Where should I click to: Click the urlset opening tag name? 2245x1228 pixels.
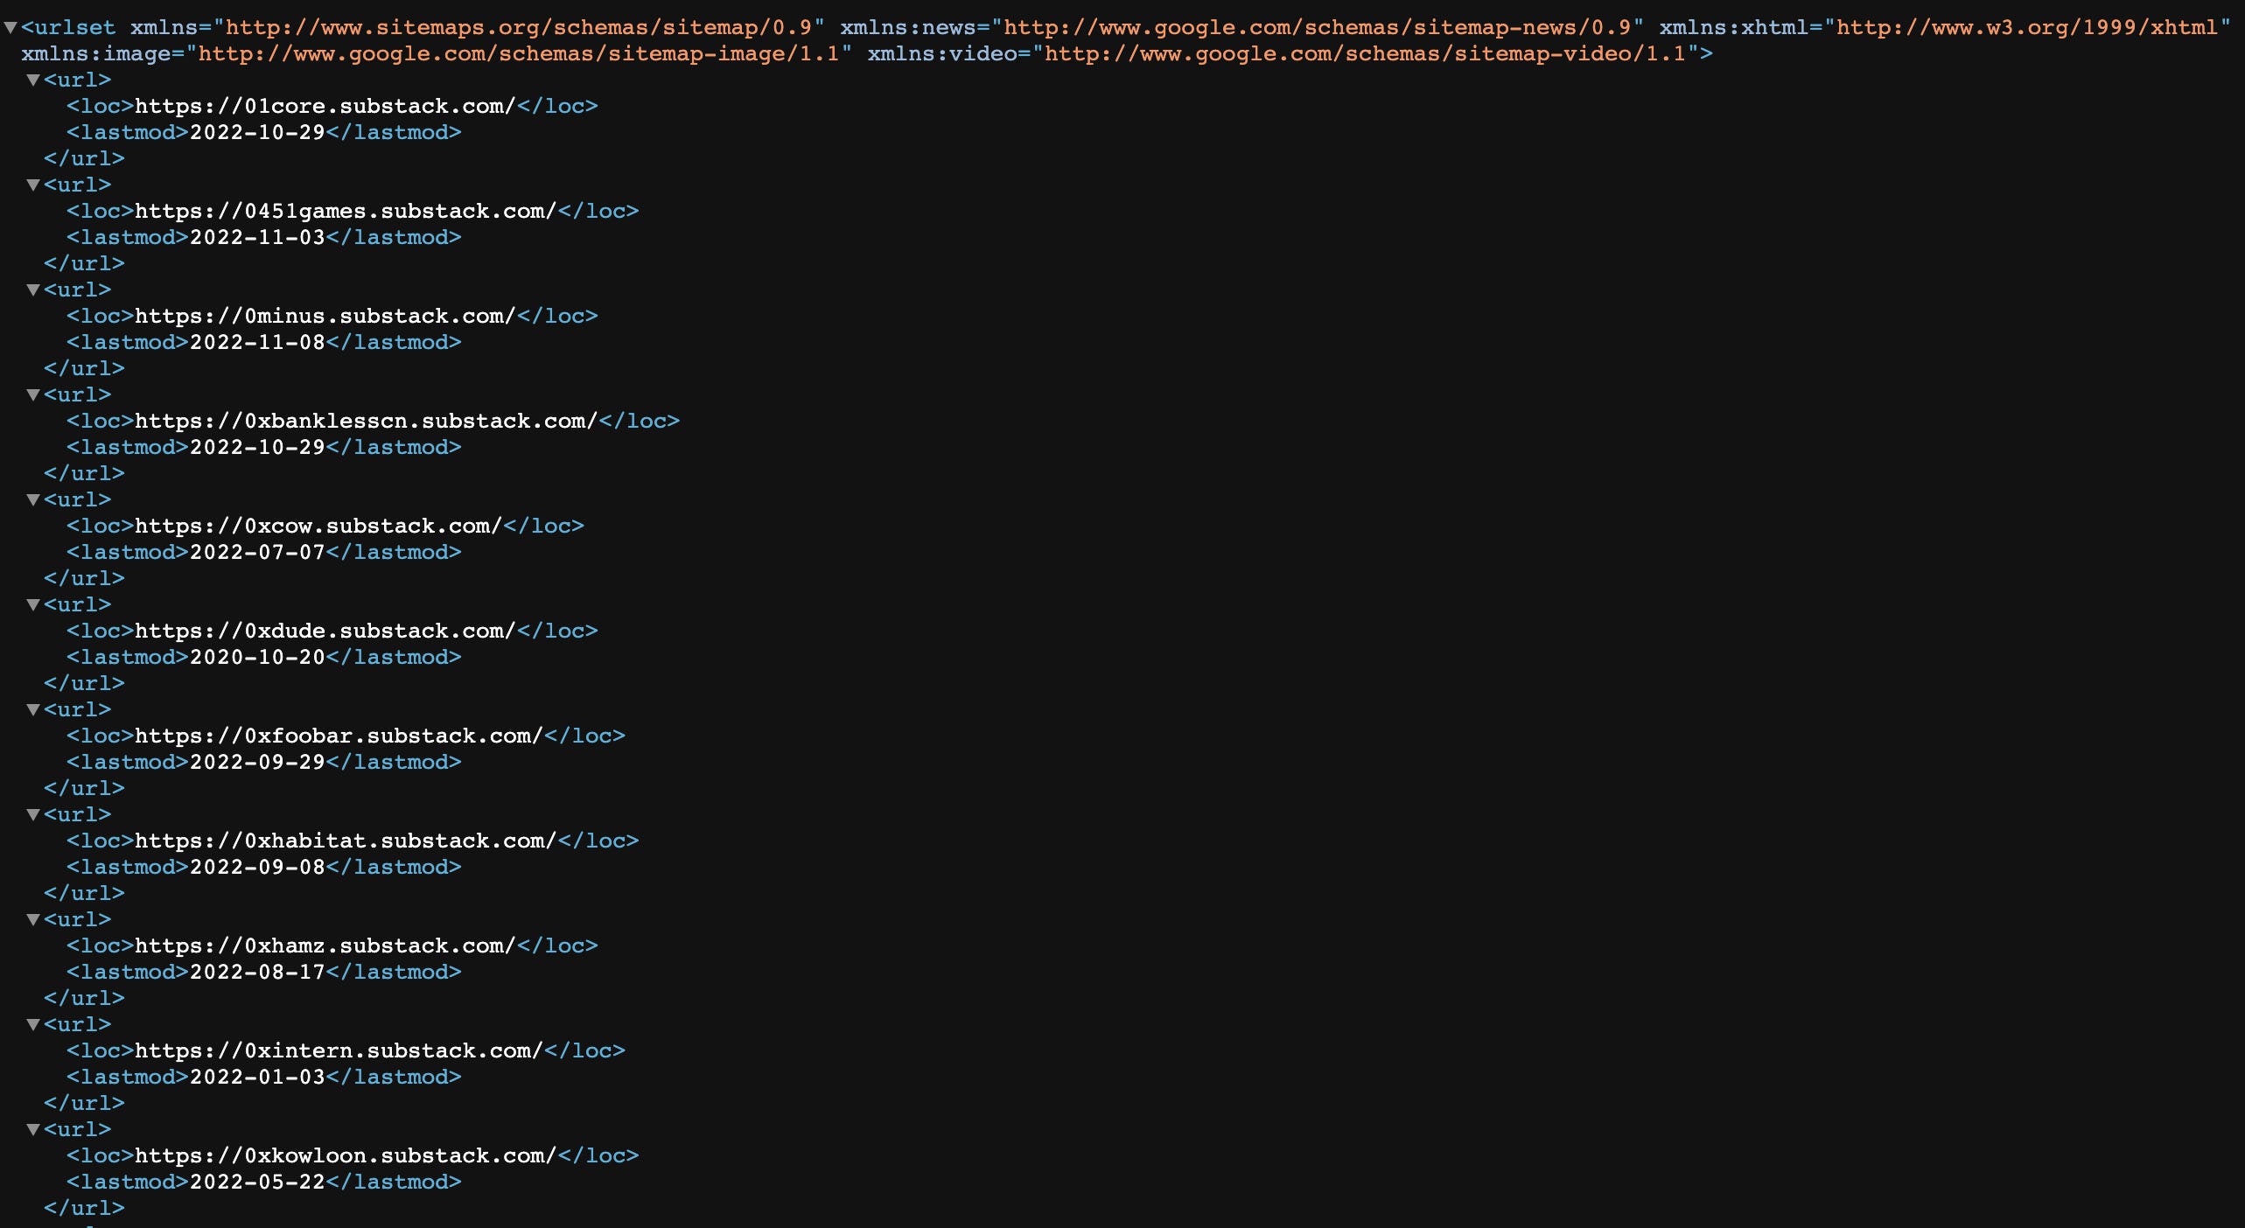[x=74, y=28]
